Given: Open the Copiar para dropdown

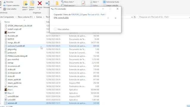Looking at the screenshot, I should coord(32,9).
